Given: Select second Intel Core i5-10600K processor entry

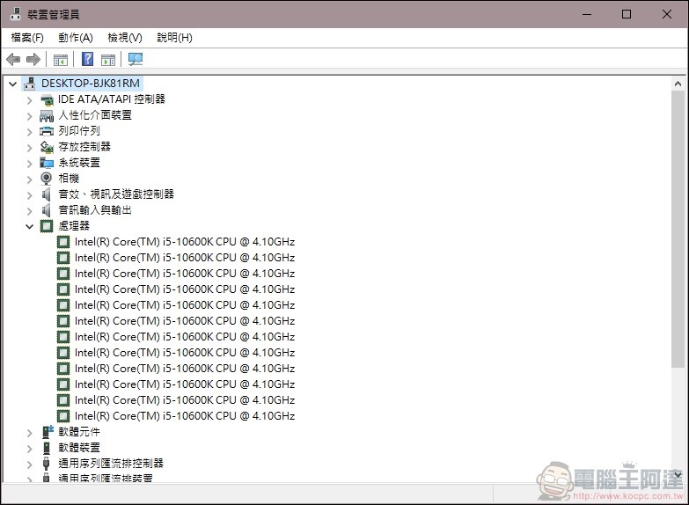Looking at the screenshot, I should point(185,258).
